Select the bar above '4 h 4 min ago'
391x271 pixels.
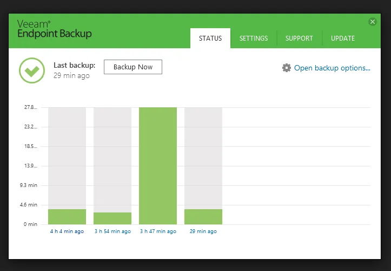(x=67, y=217)
